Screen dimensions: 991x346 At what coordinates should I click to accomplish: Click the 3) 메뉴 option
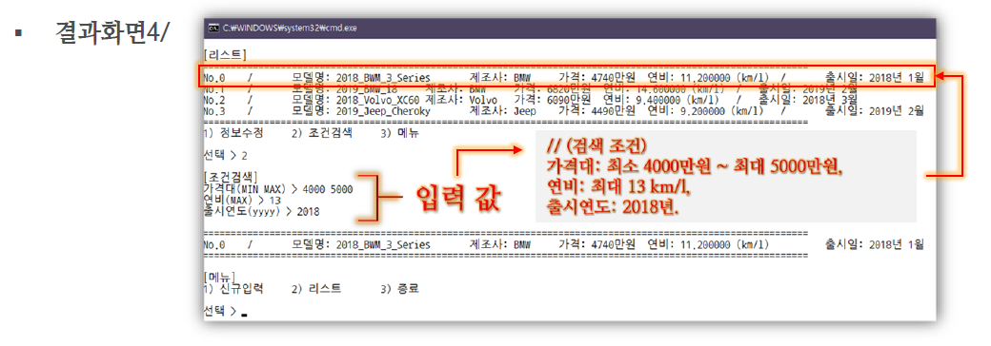[399, 134]
